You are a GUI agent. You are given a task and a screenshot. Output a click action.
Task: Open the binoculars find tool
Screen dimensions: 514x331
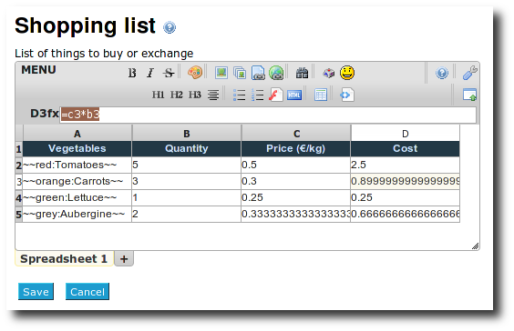point(302,73)
